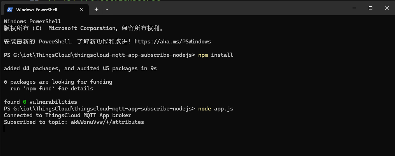Viewport: 395px width, 156px height.
Task: Close the Windows PowerShell tab
Action: (x=81, y=10)
